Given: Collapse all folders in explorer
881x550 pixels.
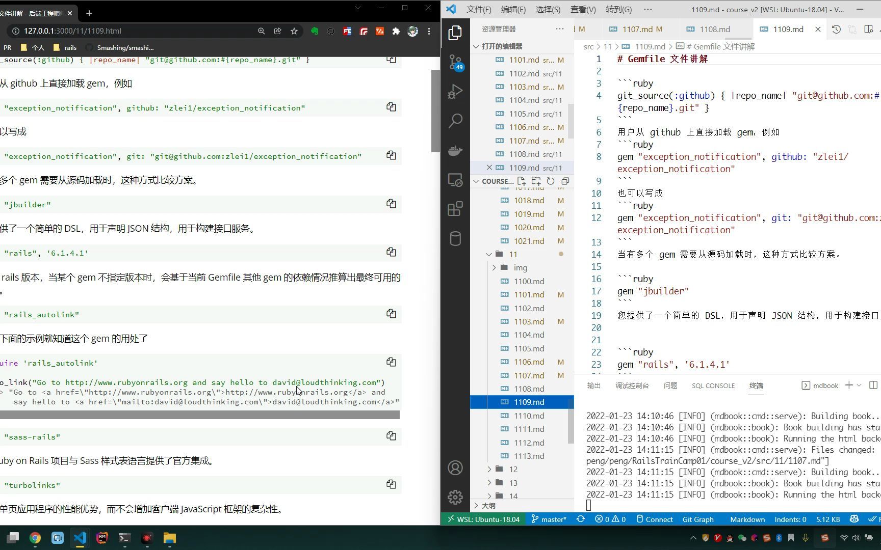Looking at the screenshot, I should coord(565,181).
